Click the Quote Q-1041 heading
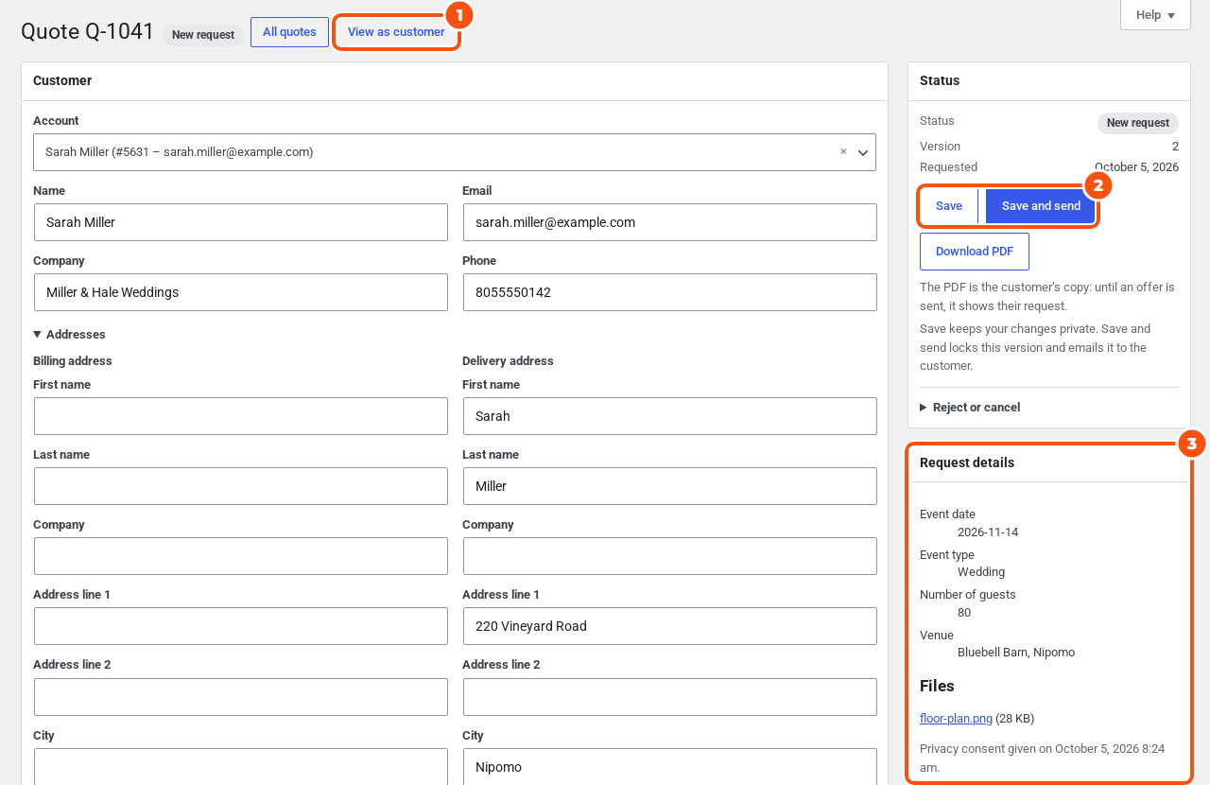 coord(88,31)
